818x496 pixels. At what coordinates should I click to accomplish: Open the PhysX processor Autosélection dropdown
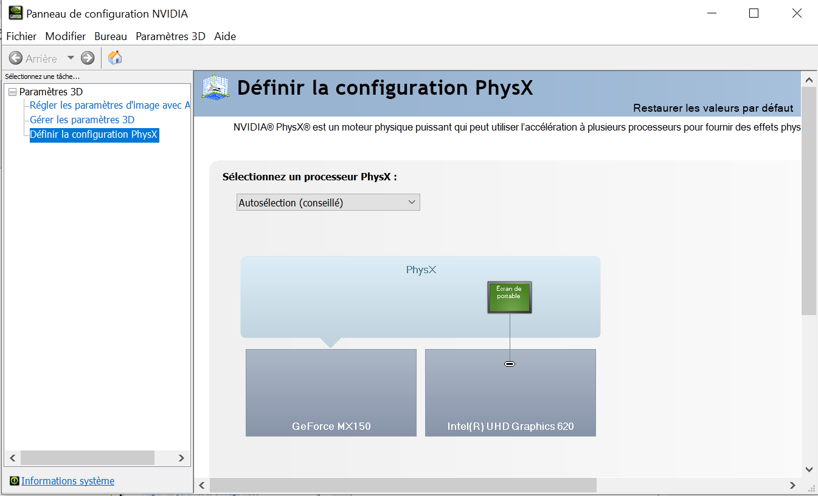[x=328, y=203]
